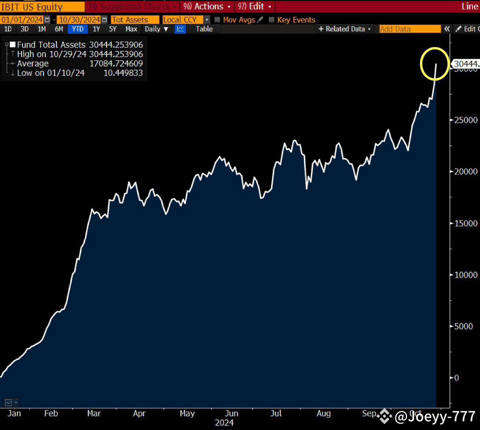Click the Aug x-axis label

[324, 413]
